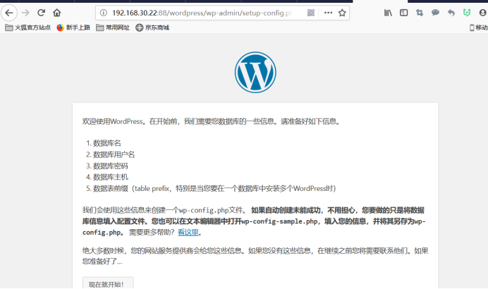Show site information icon in address bar
488x289 pixels.
tap(104, 13)
